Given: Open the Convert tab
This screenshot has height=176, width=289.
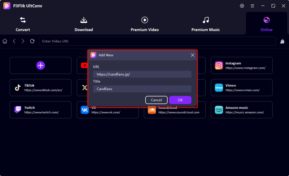Looking at the screenshot, I should point(23,24).
